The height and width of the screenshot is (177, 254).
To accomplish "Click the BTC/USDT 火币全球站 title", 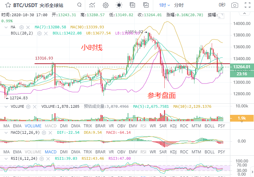I will [38, 5].
